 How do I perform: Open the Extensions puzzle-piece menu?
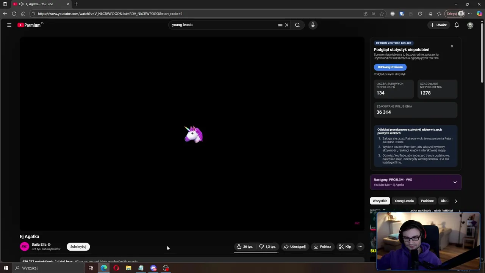pos(420,14)
